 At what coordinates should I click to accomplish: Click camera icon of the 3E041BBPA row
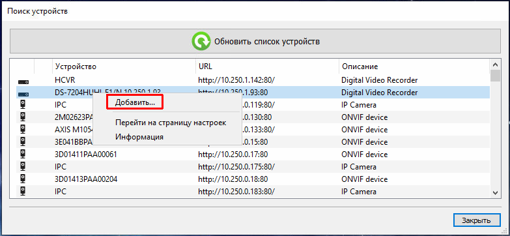[x=23, y=142]
